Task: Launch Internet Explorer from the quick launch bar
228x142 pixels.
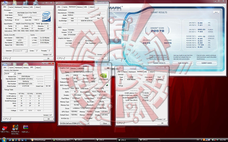Action: point(16,140)
